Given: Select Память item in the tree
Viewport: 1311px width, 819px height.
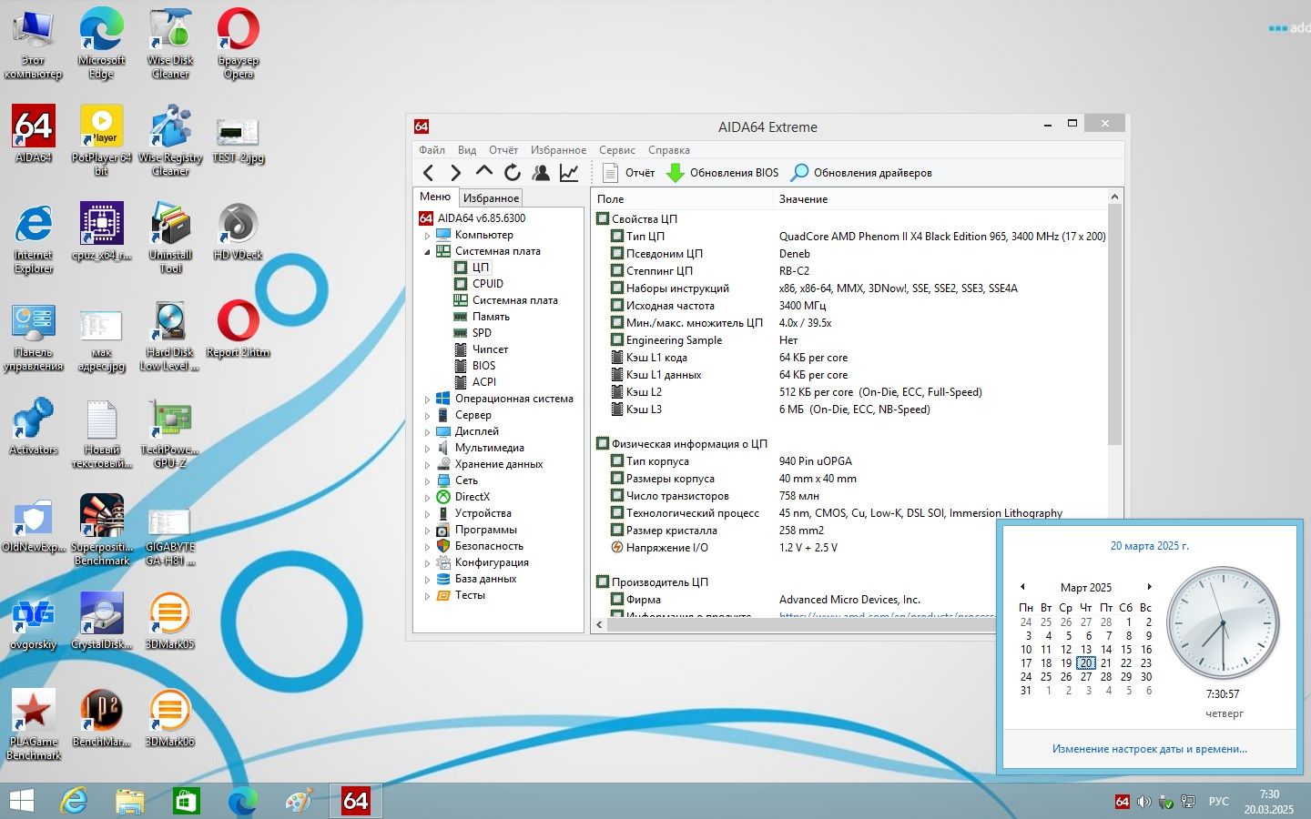Looking at the screenshot, I should pyautogui.click(x=491, y=317).
